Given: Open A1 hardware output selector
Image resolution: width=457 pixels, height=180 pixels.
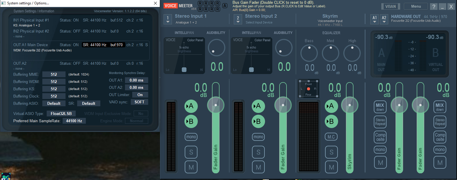Looking at the screenshot, I should click(x=375, y=19).
